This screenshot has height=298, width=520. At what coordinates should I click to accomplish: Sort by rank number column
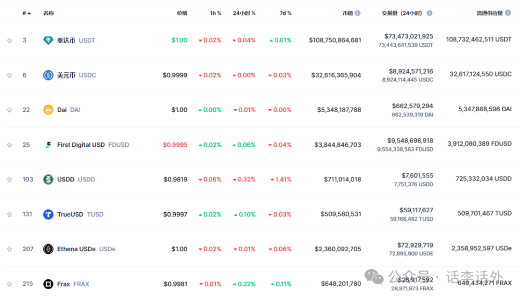pyautogui.click(x=26, y=13)
